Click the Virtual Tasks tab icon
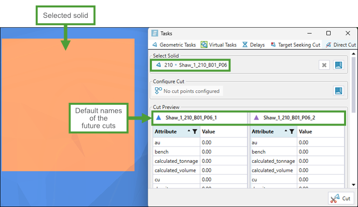The height and width of the screenshot is (207, 358). coord(204,45)
